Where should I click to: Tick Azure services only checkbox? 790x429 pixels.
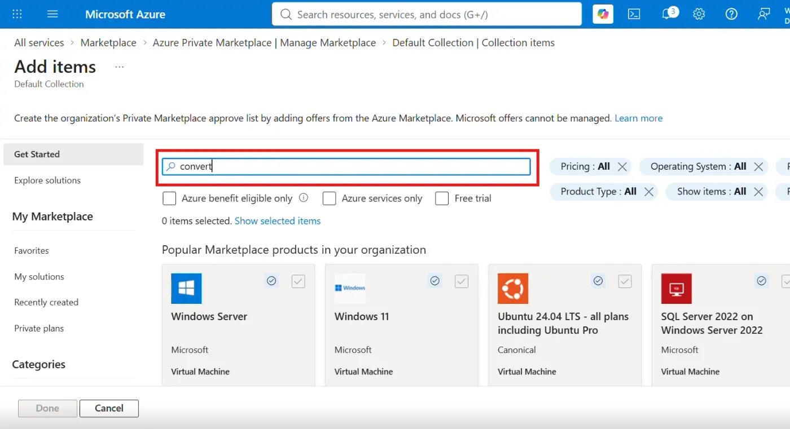(330, 198)
